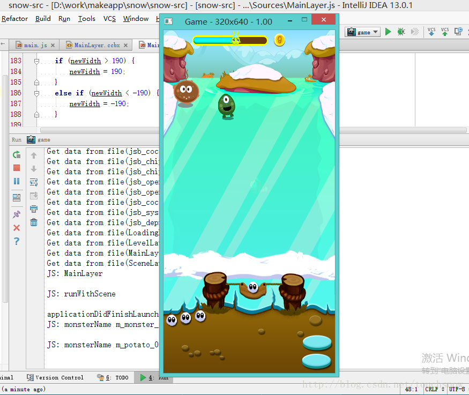Viewport: 469px width, 395px height.
Task: Run the 'game' configuration with the green arrow
Action: (x=388, y=32)
